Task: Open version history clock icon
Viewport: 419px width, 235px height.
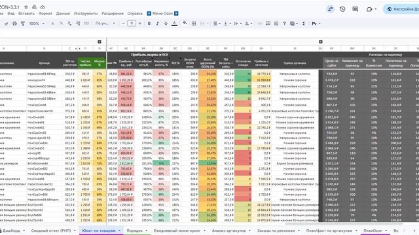Action: 342,9
